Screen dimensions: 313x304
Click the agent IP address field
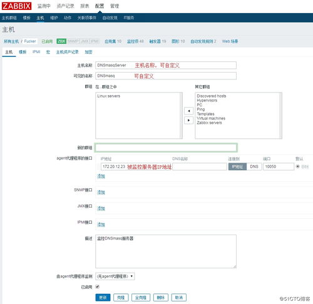pos(136,166)
